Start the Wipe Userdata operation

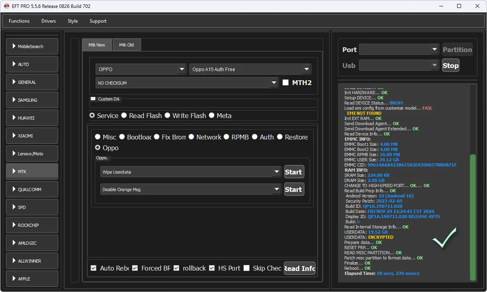[294, 172]
